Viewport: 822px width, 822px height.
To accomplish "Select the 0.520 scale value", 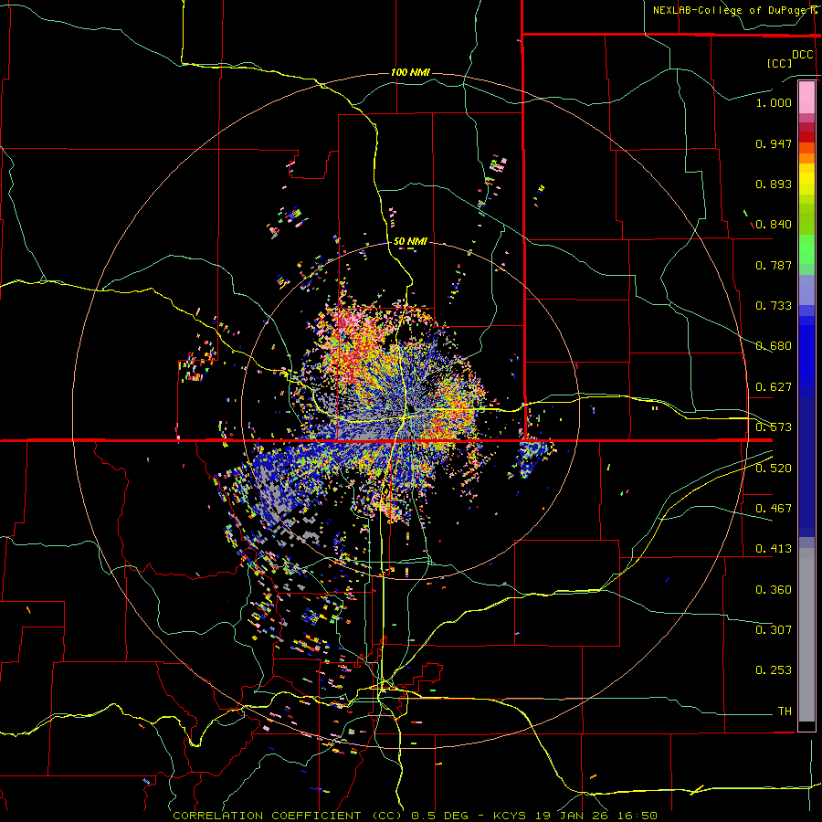I will 774,469.
